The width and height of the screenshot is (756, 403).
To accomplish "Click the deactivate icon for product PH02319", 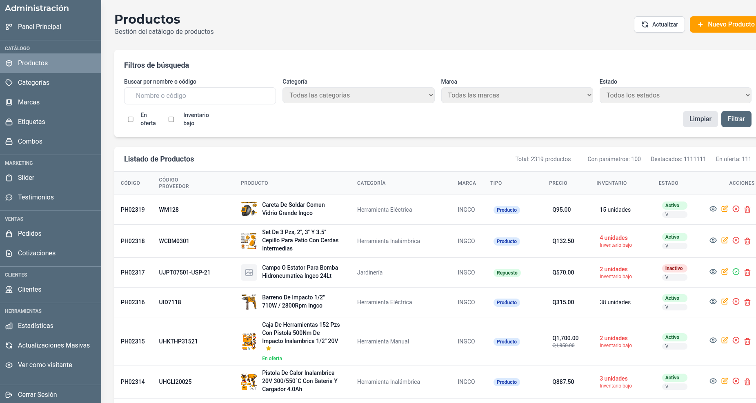I will point(736,209).
